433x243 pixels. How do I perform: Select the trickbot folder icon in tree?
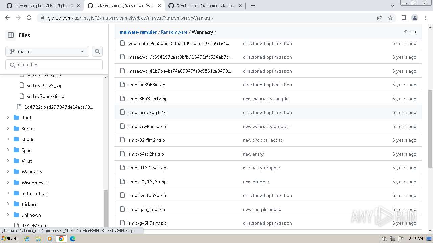pyautogui.click(x=16, y=204)
